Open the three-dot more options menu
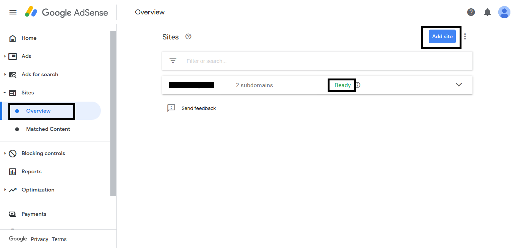 pyautogui.click(x=465, y=37)
